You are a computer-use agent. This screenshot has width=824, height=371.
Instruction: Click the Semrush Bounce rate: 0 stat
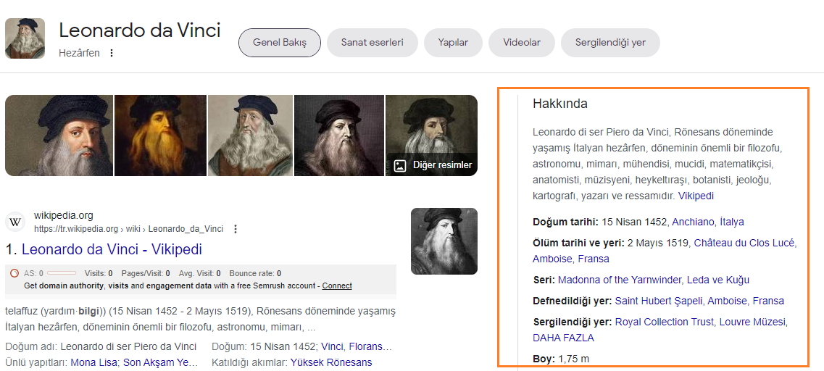coord(255,273)
